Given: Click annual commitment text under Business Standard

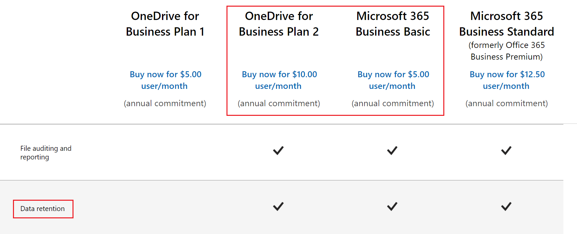Looking at the screenshot, I should pyautogui.click(x=506, y=104).
